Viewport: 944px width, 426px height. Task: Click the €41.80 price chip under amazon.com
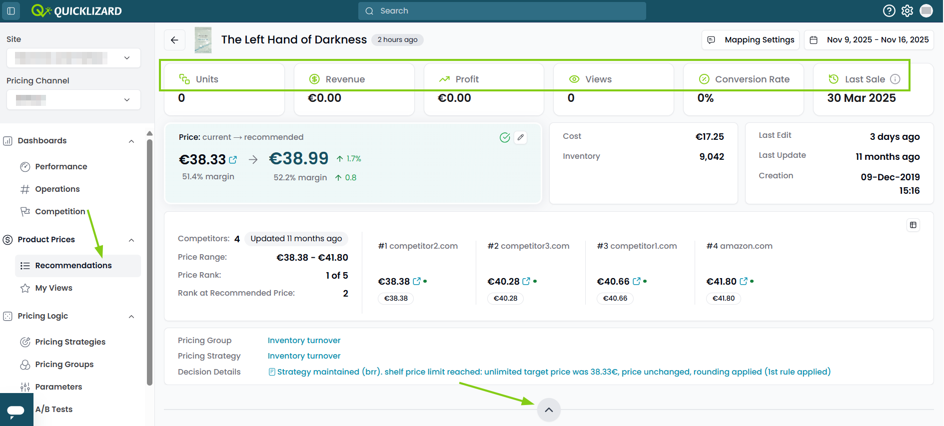724,299
